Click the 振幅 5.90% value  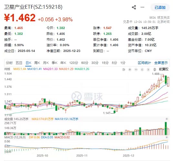coord(19,45)
